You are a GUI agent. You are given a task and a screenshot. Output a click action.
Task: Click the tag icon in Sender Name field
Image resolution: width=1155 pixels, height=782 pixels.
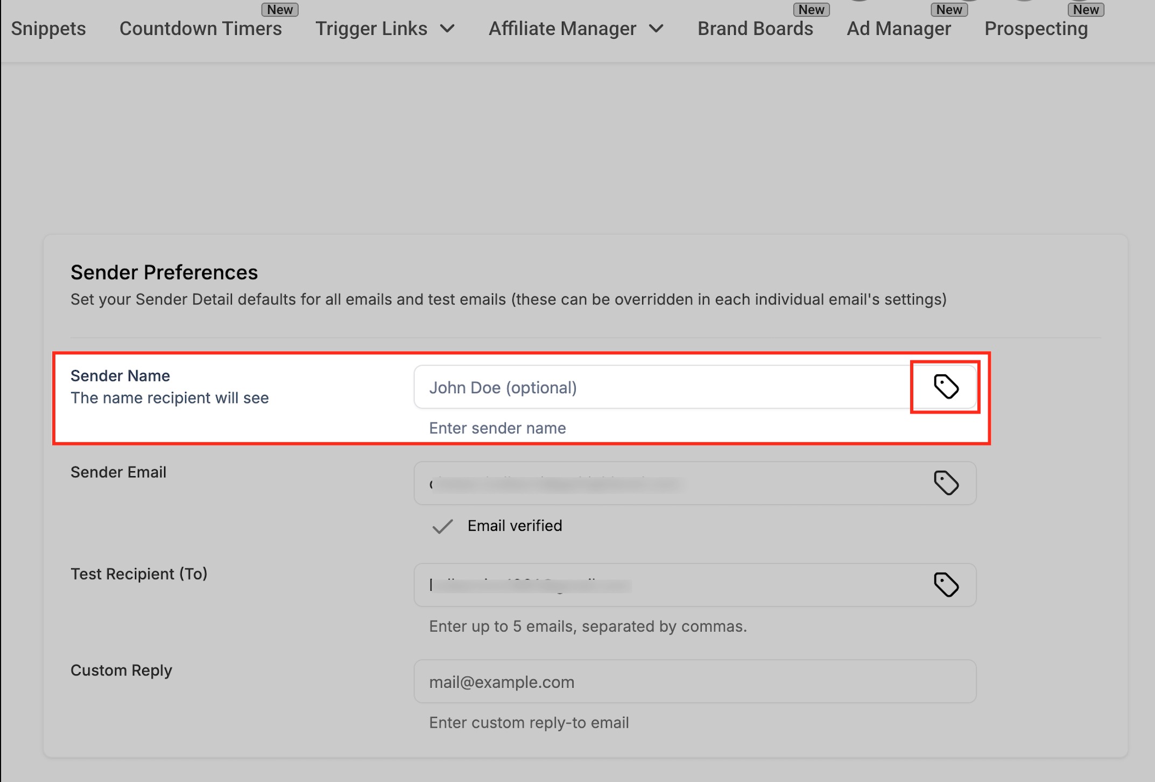[x=946, y=387]
